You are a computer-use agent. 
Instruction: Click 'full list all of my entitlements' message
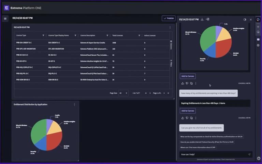(202, 128)
